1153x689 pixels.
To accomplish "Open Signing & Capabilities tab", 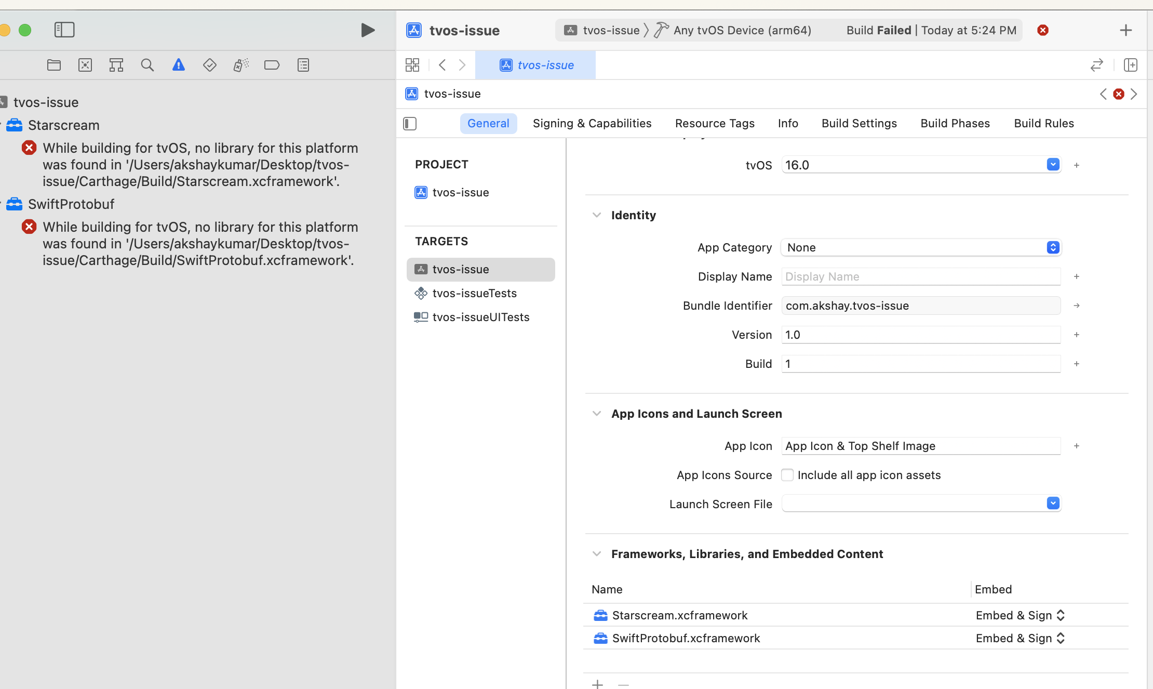I will (x=592, y=124).
